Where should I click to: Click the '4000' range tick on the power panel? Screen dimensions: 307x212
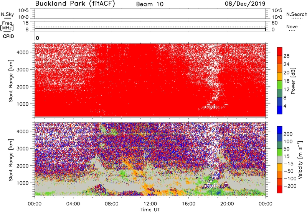[23, 52]
